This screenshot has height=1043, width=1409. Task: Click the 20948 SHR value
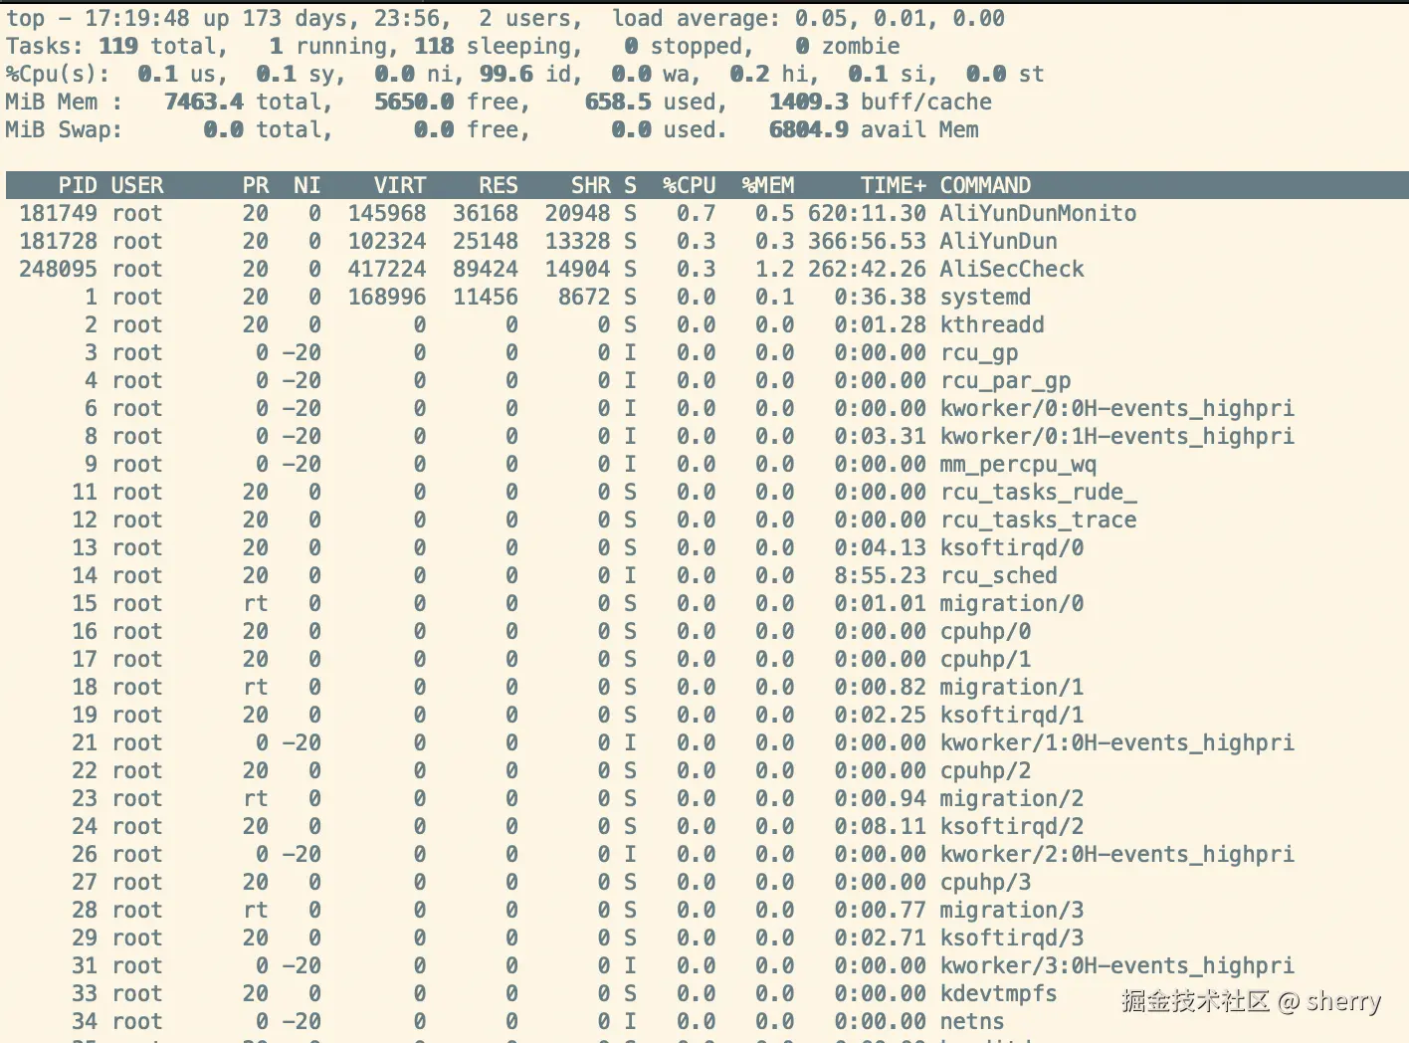click(x=577, y=213)
